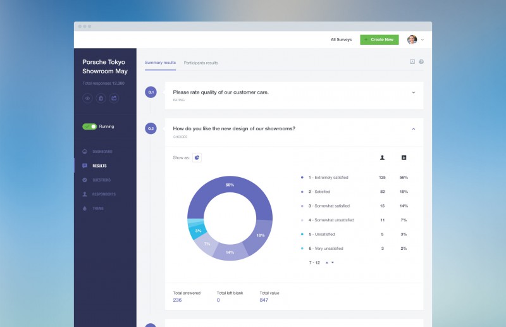506x327 pixels.
Task: Click the Theme droplet icon
Action: (x=85, y=208)
